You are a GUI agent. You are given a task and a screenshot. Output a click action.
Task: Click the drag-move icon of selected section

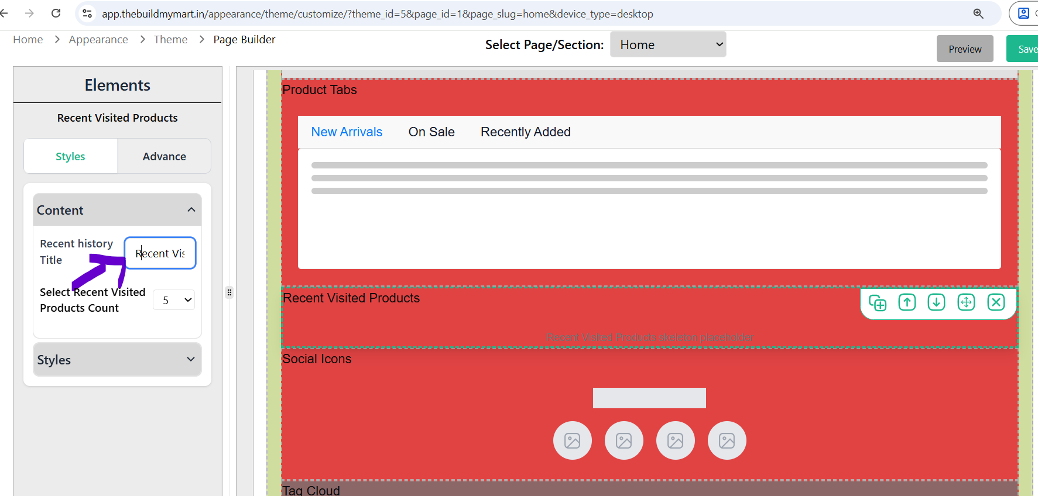pos(966,302)
